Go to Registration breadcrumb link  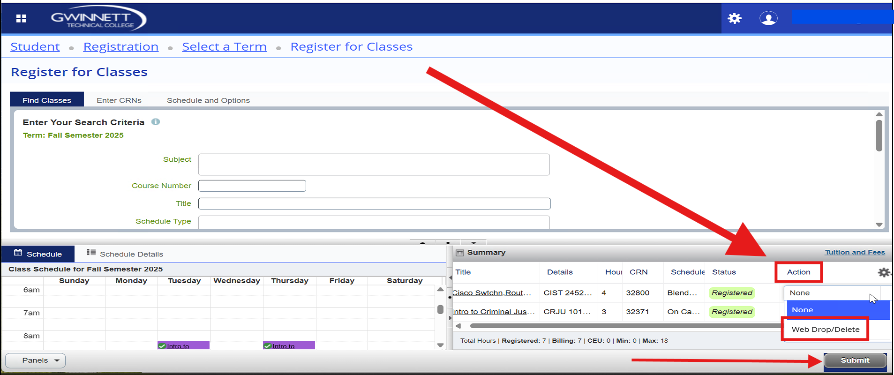[121, 47]
